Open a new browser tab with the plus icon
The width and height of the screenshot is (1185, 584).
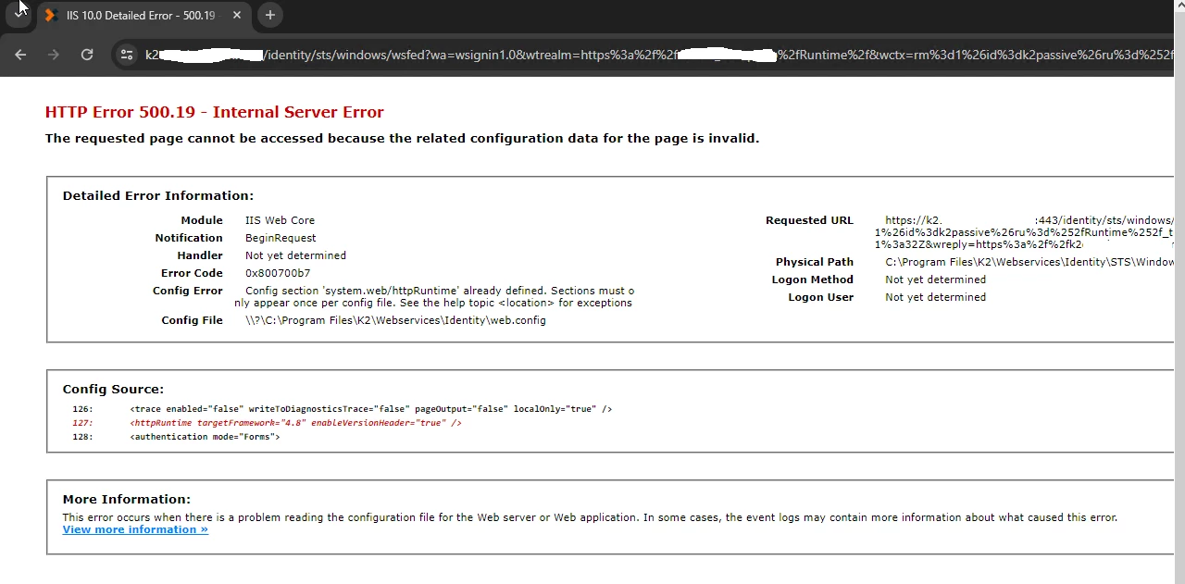pyautogui.click(x=269, y=15)
